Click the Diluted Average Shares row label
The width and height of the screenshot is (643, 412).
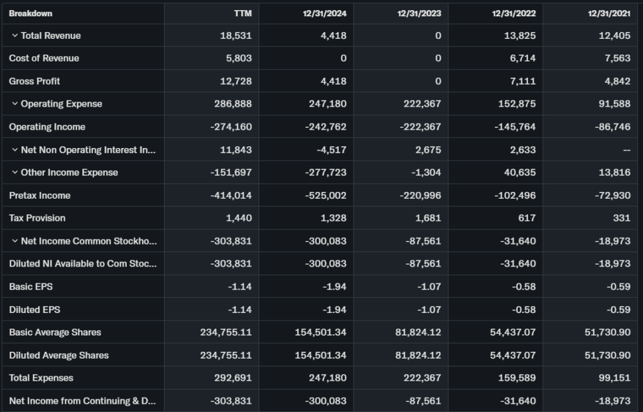(59, 356)
